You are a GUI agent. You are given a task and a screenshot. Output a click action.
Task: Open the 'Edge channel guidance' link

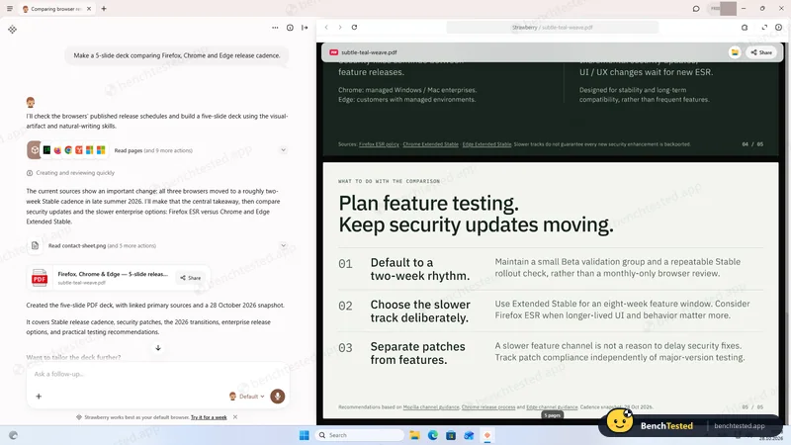click(x=552, y=407)
